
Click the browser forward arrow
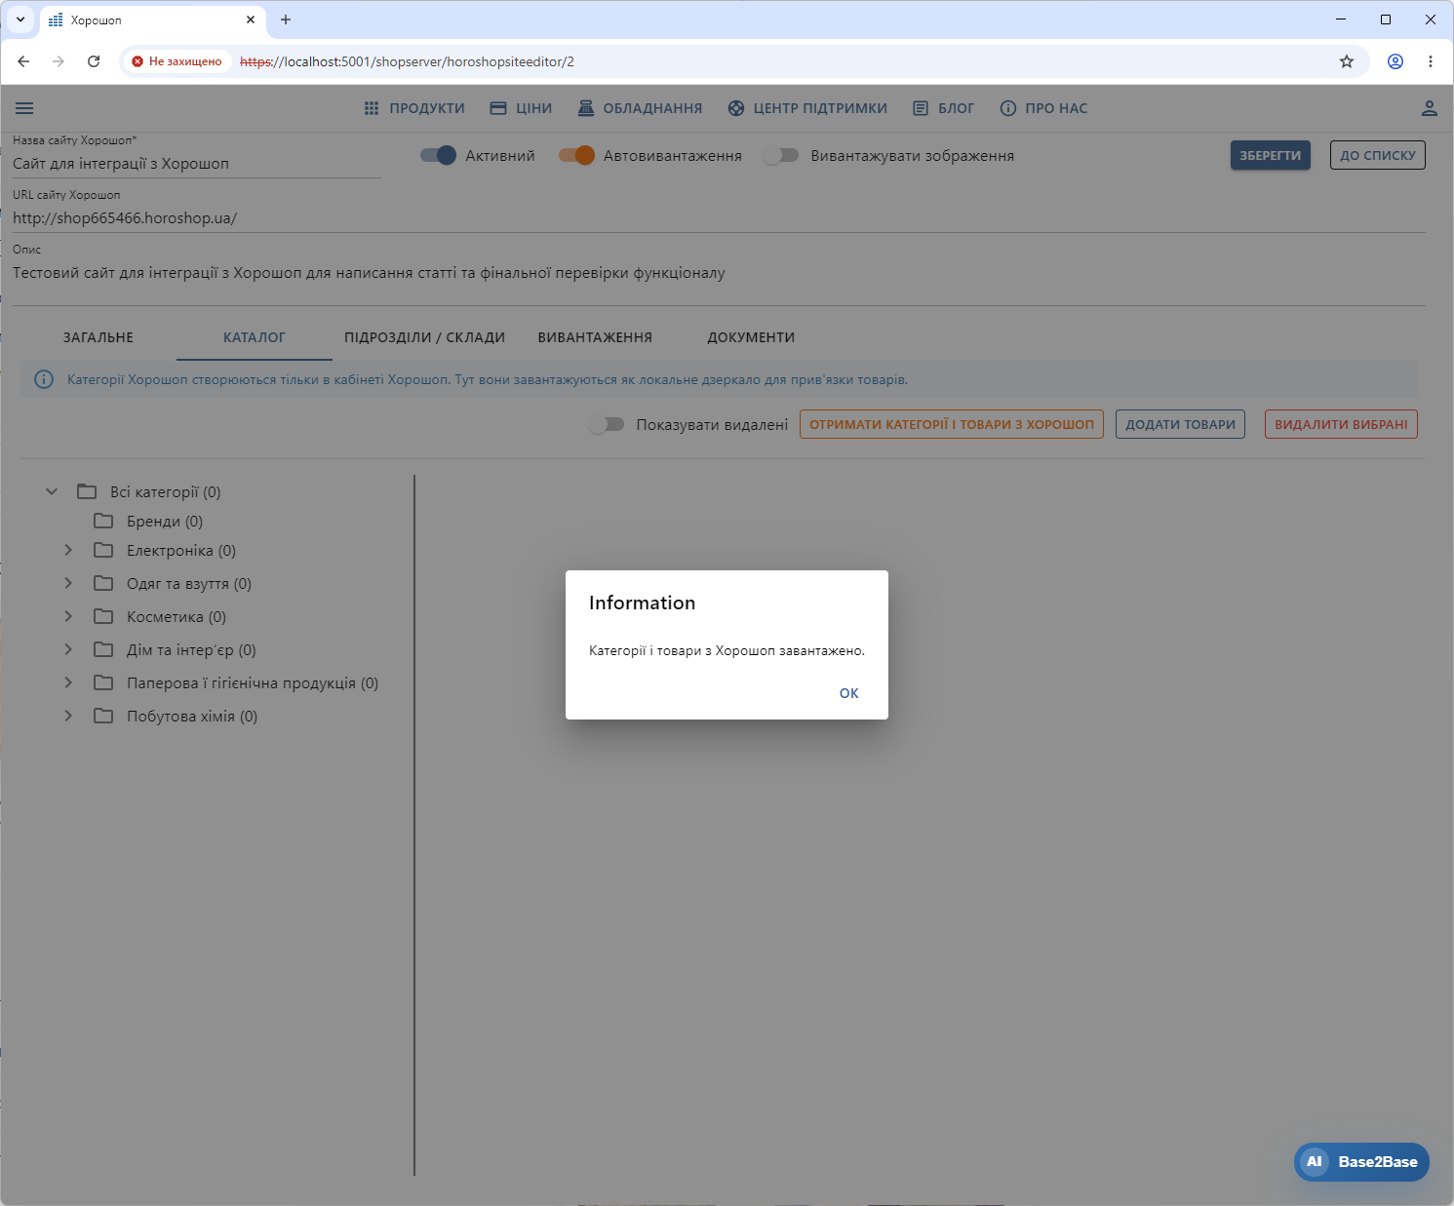coord(59,61)
